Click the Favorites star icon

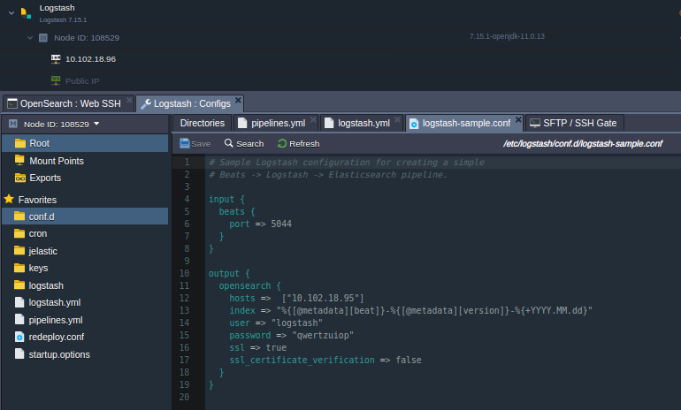(9, 199)
